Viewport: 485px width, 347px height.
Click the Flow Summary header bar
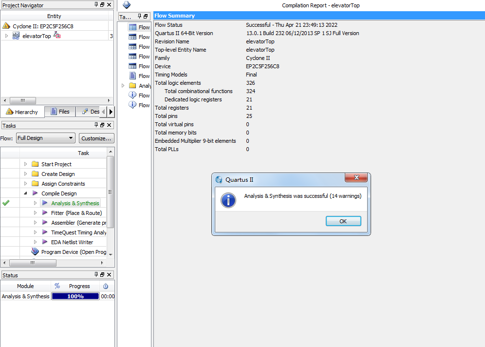pos(319,16)
